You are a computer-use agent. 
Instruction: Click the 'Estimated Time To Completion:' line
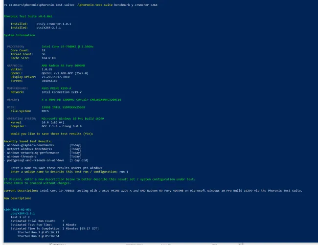[55, 229]
